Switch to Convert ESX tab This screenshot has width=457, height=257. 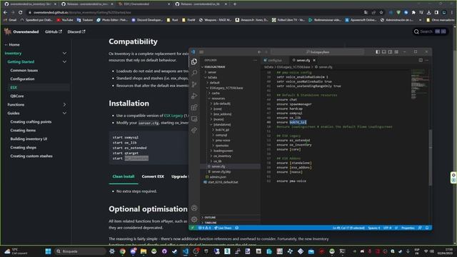(x=153, y=176)
